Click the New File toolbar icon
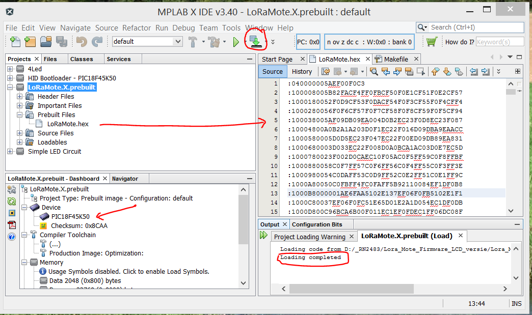This screenshot has height=315, width=532. point(15,41)
